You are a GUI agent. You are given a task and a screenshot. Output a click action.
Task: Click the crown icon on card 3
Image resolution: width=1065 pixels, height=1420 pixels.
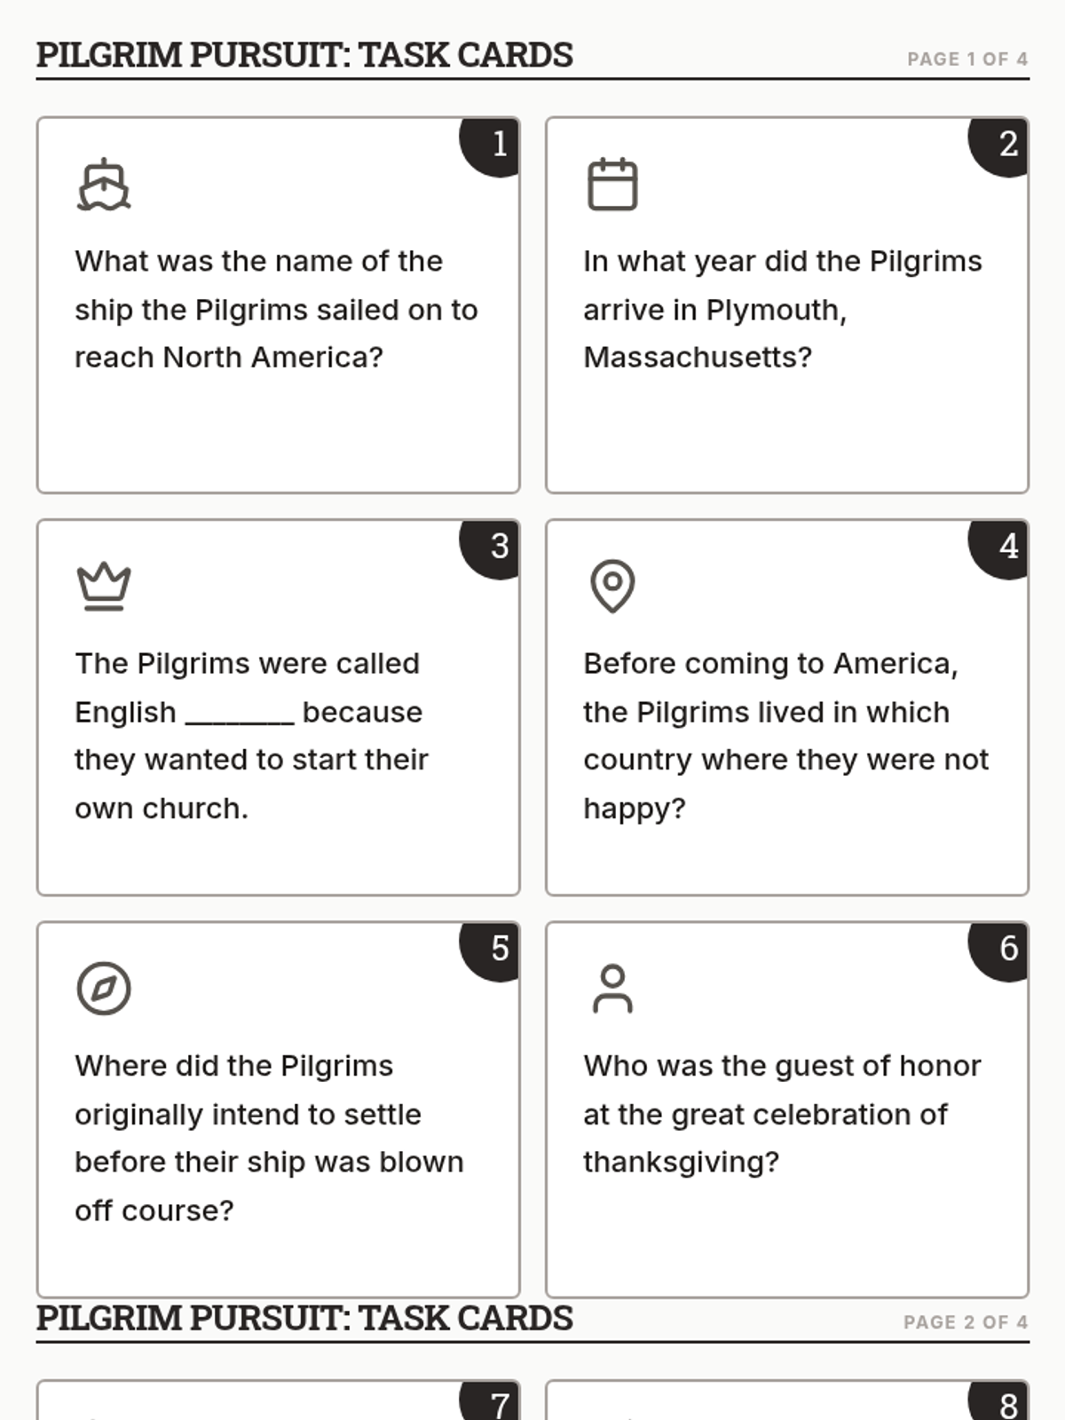tap(104, 587)
